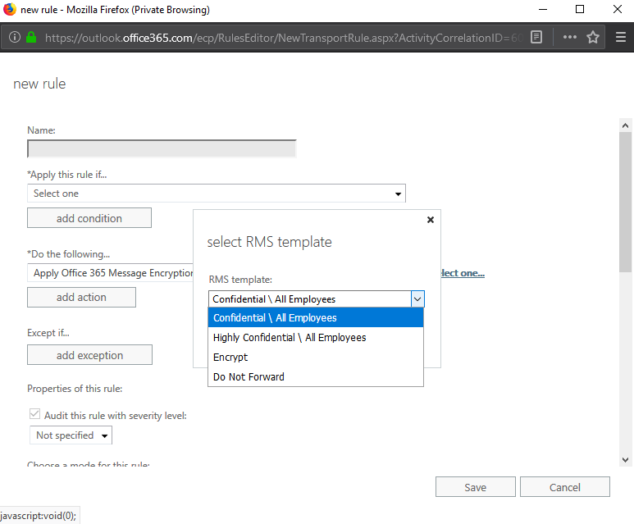
Task: Click the scrollbar up arrow
Action: (625, 125)
